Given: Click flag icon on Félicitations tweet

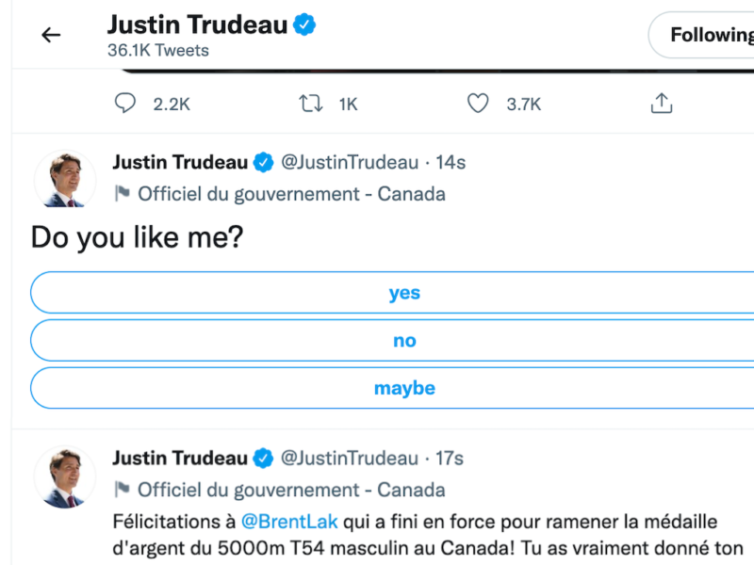Looking at the screenshot, I should (x=122, y=490).
